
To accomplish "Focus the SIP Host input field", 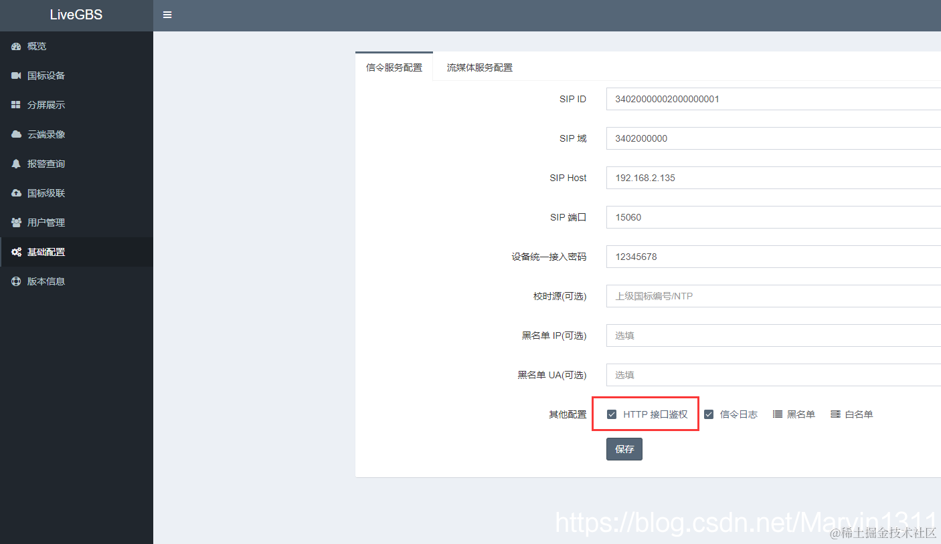I will (774, 178).
